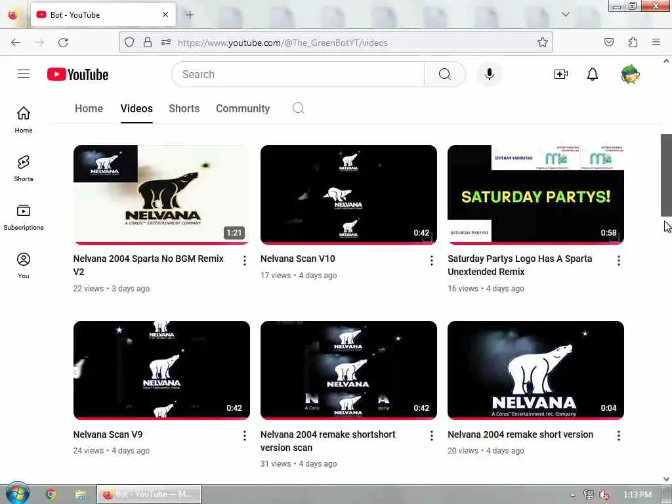This screenshot has height=504, width=672.
Task: Open the Nelvana Scan V10 title link
Action: tap(298, 259)
